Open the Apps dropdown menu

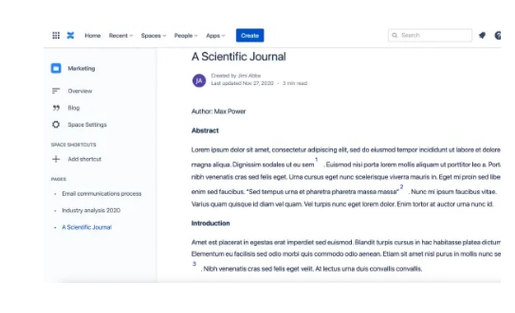tap(215, 35)
